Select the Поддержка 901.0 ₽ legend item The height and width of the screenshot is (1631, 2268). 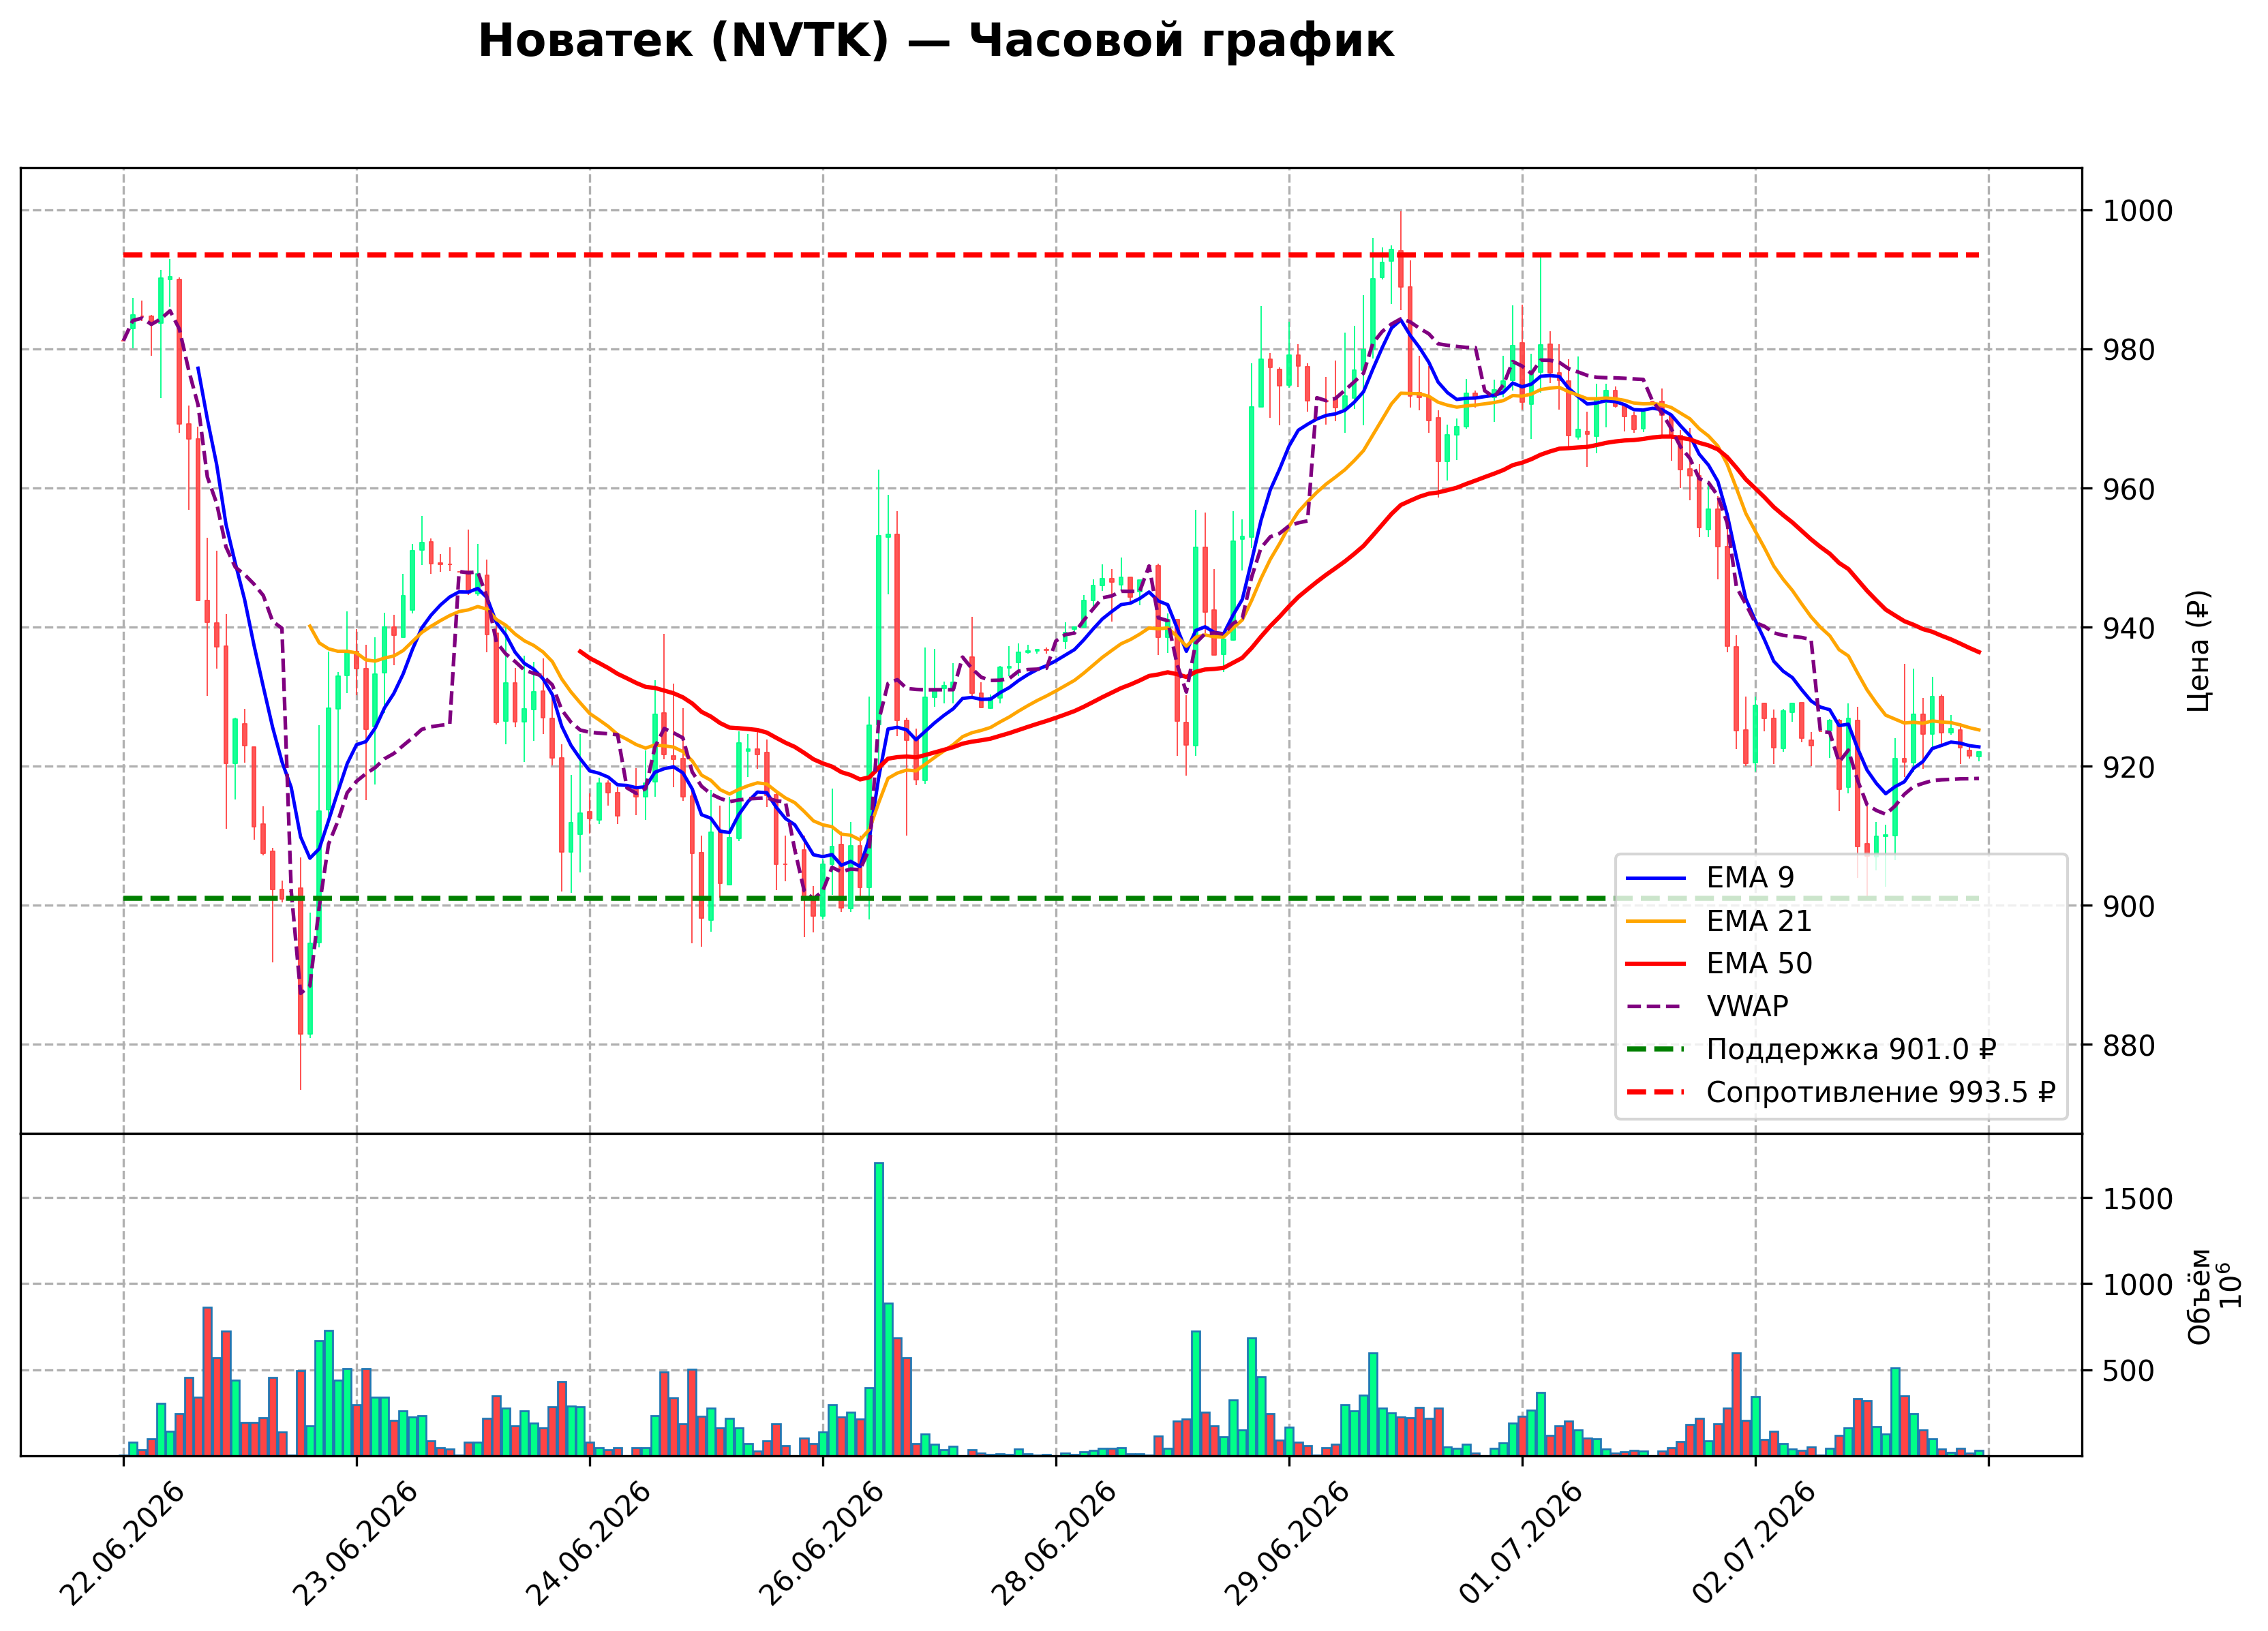pyautogui.click(x=1811, y=1049)
